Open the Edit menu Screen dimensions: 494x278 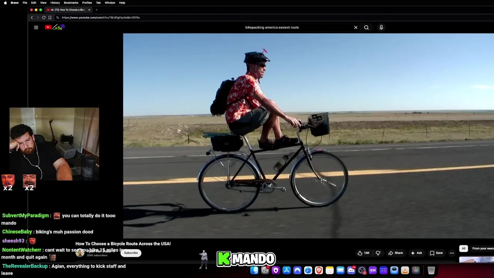coord(34,3)
